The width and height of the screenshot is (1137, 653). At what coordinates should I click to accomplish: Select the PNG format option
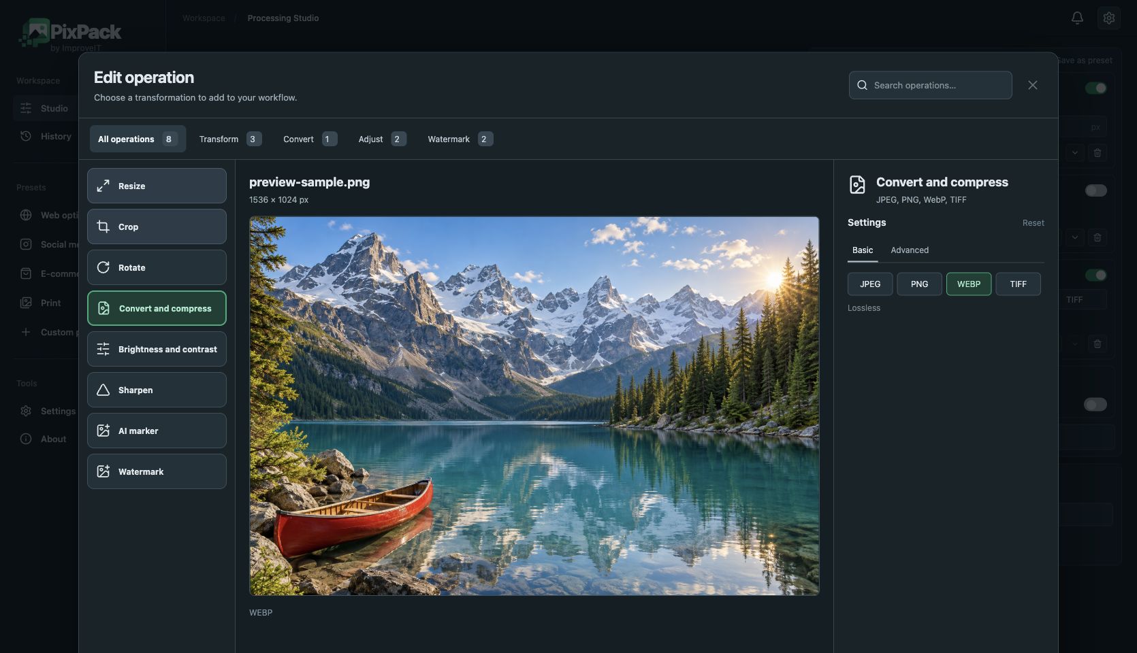(919, 284)
